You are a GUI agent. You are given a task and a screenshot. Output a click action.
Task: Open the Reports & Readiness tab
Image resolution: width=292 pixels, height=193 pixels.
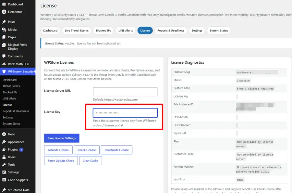(x=171, y=31)
